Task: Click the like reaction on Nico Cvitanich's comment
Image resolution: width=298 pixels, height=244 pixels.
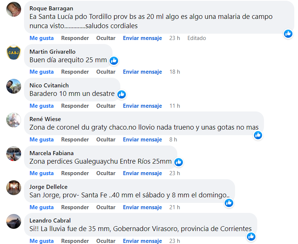Action: 121,94
